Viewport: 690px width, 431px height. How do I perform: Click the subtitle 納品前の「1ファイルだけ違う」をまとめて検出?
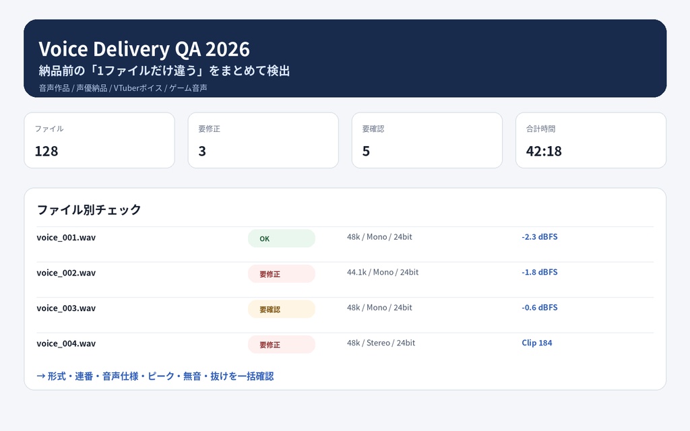[x=164, y=71]
